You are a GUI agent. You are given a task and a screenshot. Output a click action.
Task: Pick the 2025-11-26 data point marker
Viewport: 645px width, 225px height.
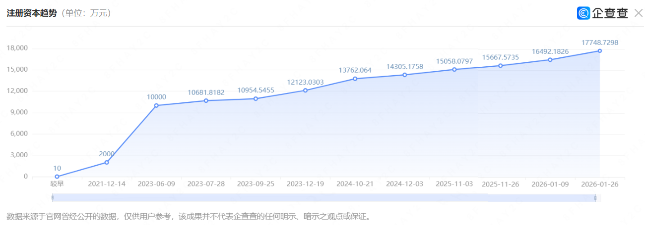coord(500,65)
